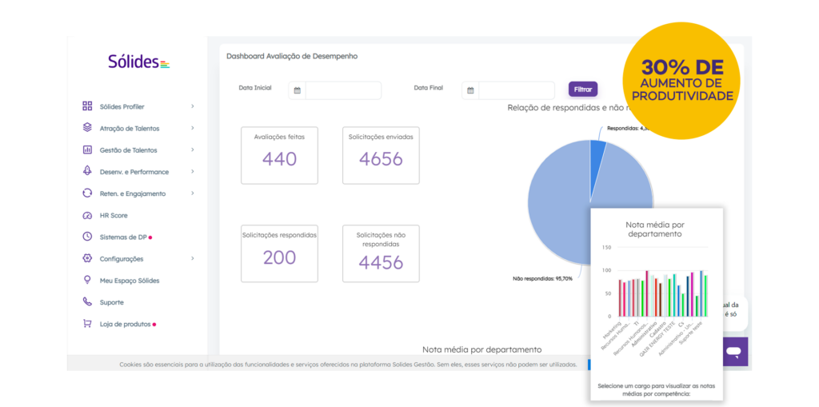Click the Marketing bar chart label
The width and height of the screenshot is (819, 407).
[612, 329]
